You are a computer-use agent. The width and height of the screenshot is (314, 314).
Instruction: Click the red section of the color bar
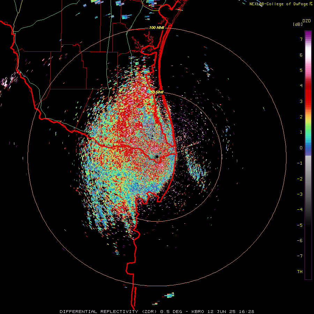click(308, 94)
